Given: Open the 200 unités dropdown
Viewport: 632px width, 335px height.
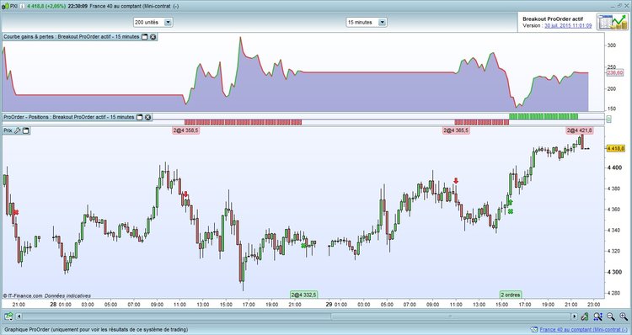Looking at the screenshot, I should click(153, 22).
